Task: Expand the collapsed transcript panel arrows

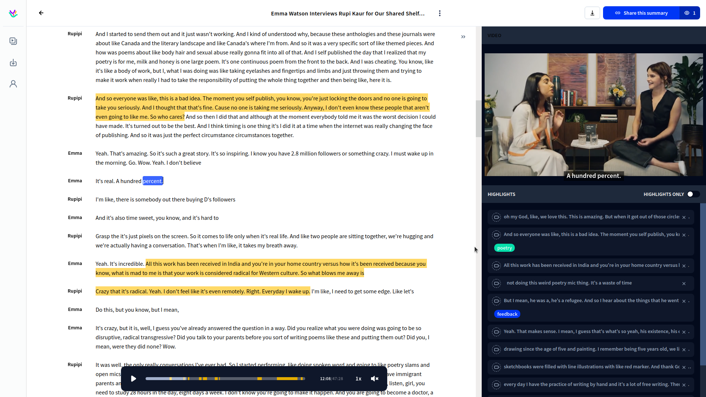Action: [463, 37]
